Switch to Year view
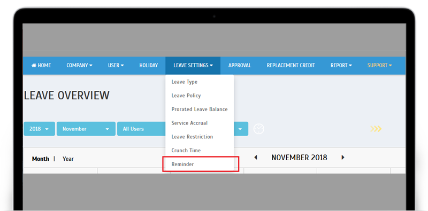 click(x=68, y=159)
